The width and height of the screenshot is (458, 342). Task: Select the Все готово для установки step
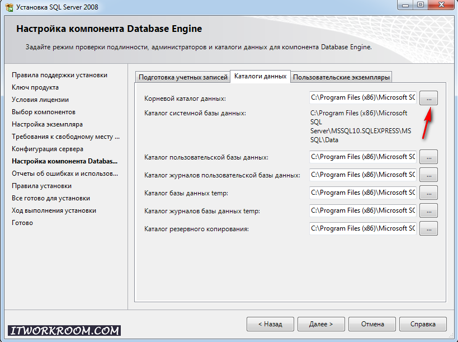click(51, 198)
